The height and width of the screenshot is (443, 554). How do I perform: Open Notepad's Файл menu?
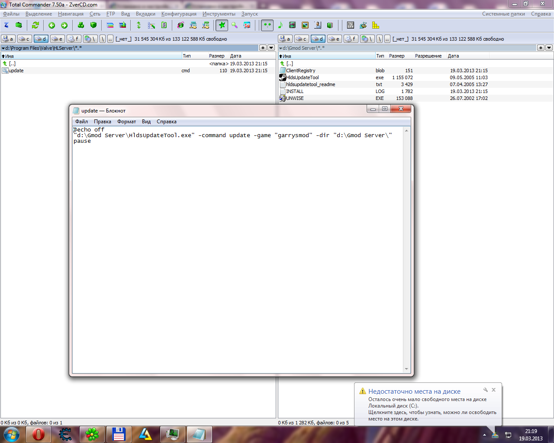[81, 122]
